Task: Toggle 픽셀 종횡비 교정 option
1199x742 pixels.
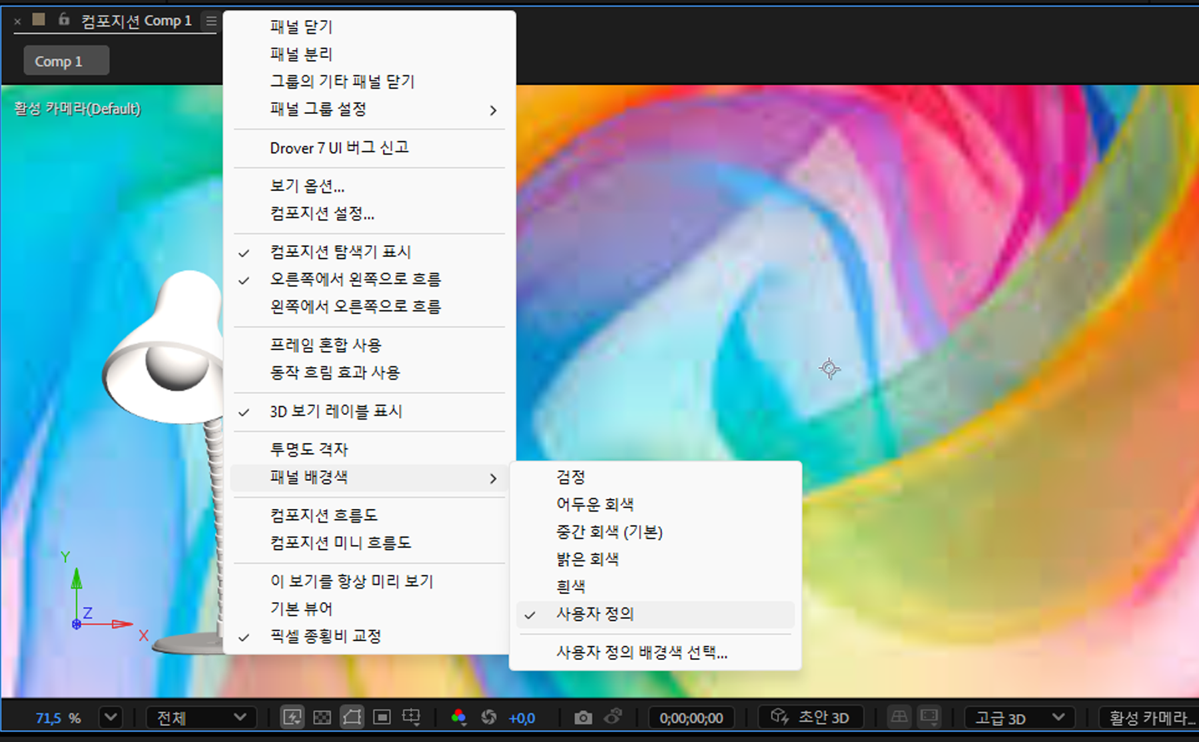Action: [x=326, y=636]
